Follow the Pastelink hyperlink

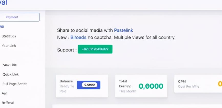coord(124,30)
